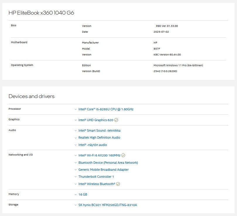This screenshot has width=237, height=216.
Task: Open the SK hynix BC501 storage link
Action: tap(107, 205)
